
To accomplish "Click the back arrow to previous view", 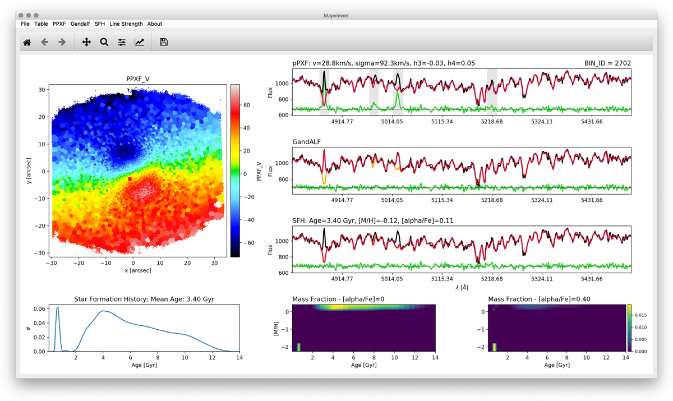I will click(x=45, y=42).
